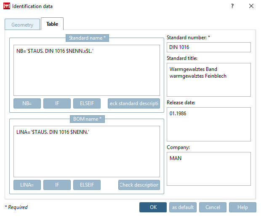Close the Identification data dialog

coord(251,6)
